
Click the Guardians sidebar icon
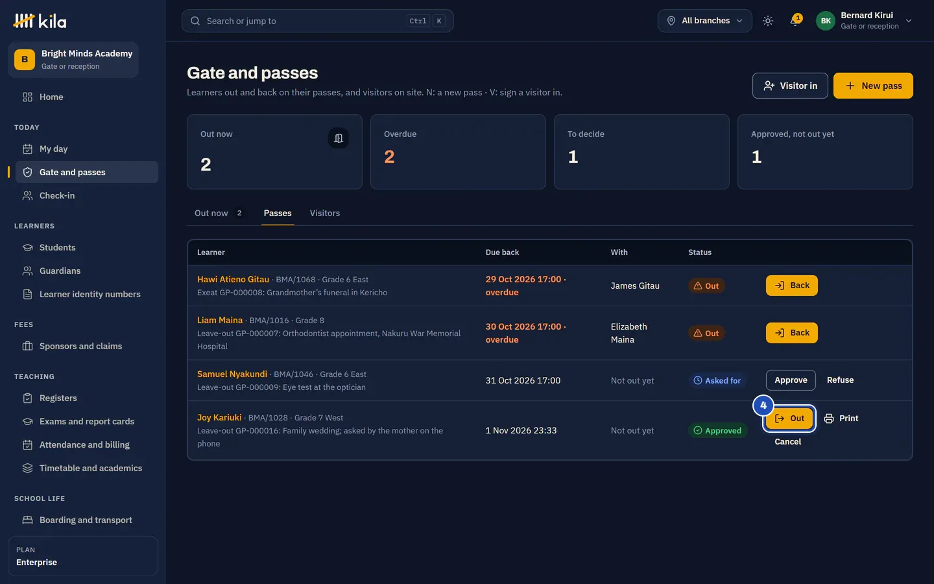click(x=27, y=271)
